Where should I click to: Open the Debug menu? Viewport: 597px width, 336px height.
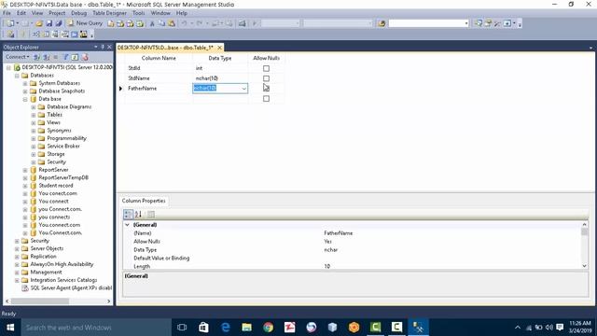pos(78,13)
